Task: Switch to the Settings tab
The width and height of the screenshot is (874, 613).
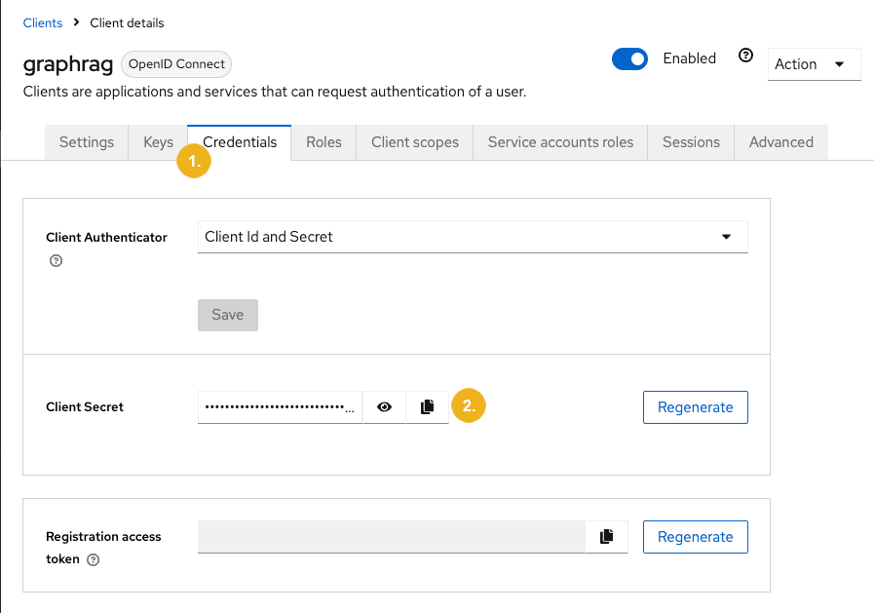Action: pos(87,142)
